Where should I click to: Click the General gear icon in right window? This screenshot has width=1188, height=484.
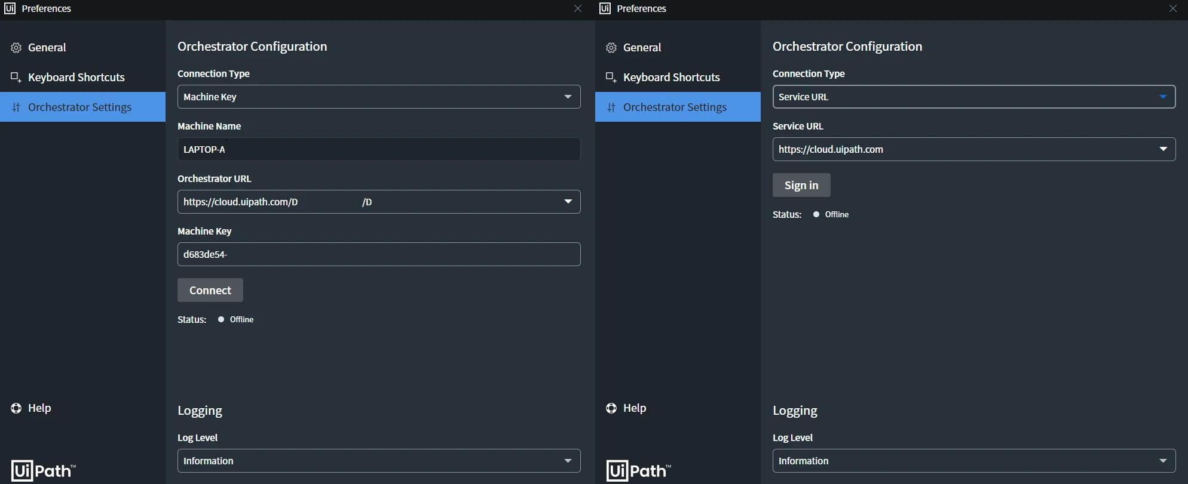point(611,48)
